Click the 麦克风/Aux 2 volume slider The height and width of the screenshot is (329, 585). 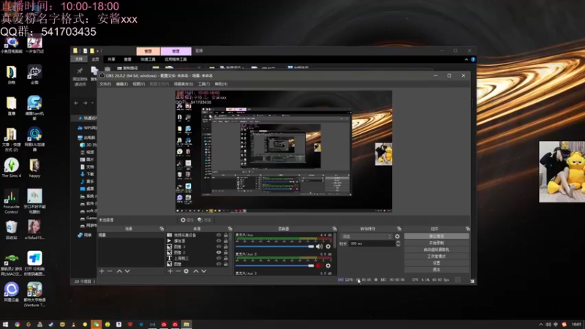click(x=275, y=265)
